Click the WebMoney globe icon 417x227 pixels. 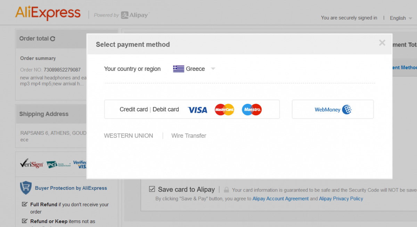coord(347,110)
